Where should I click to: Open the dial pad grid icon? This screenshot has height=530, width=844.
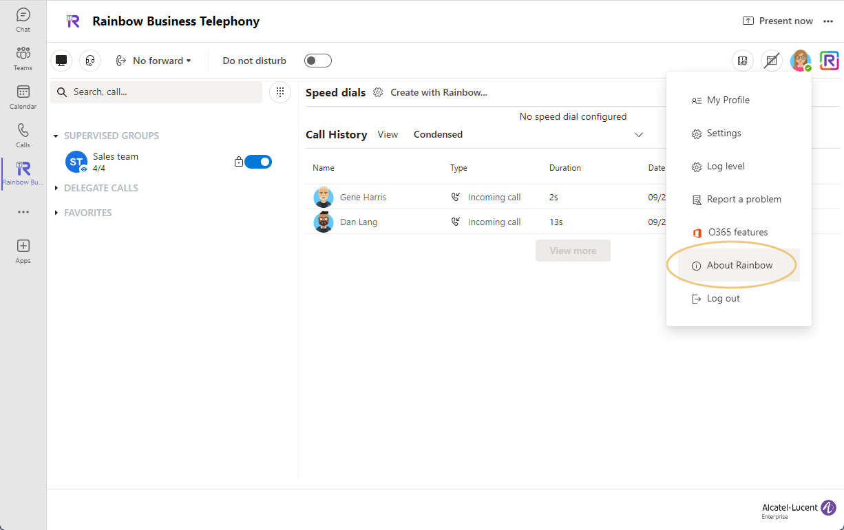click(279, 92)
